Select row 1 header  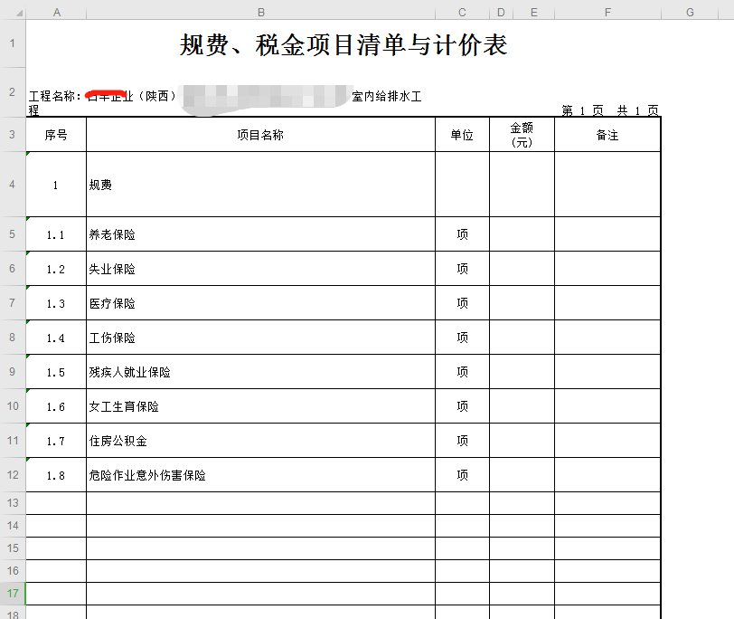click(13, 43)
